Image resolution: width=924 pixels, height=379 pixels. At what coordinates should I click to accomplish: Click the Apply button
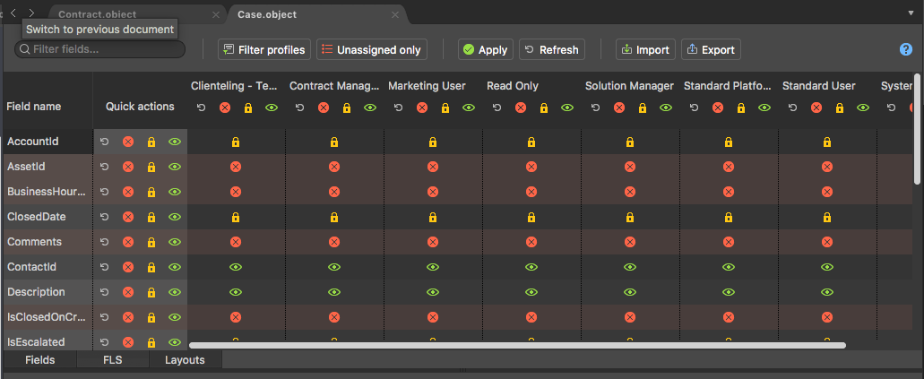pos(486,49)
